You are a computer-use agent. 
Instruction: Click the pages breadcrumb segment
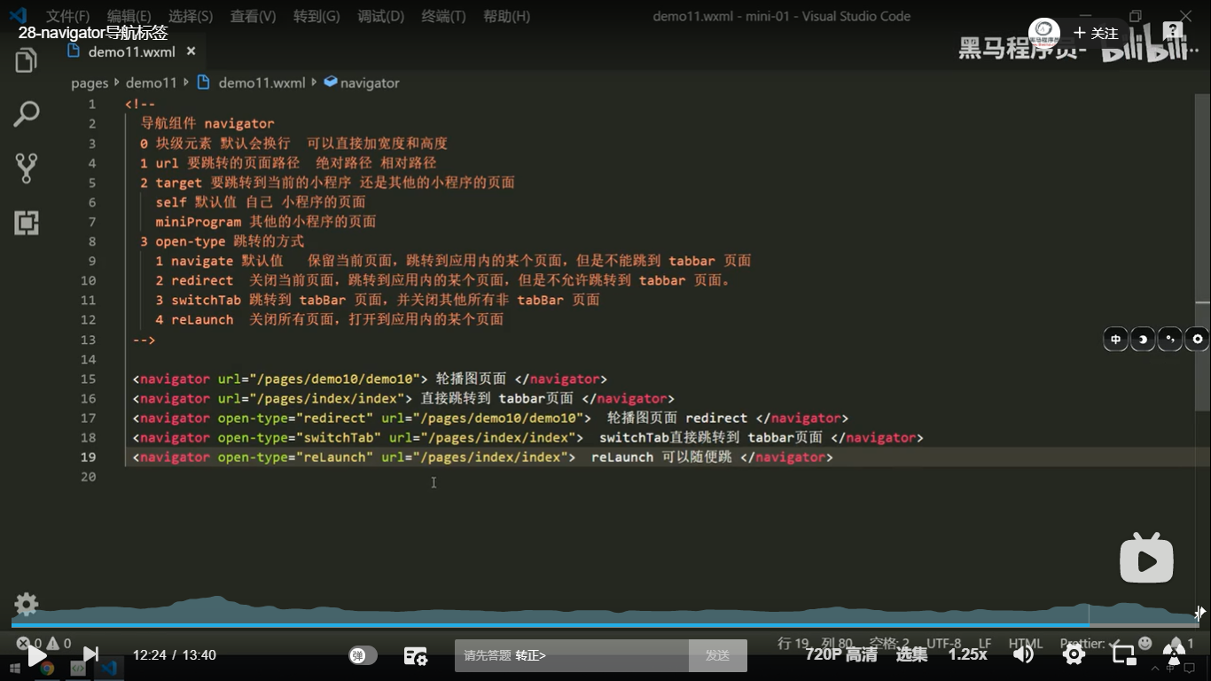tap(90, 82)
